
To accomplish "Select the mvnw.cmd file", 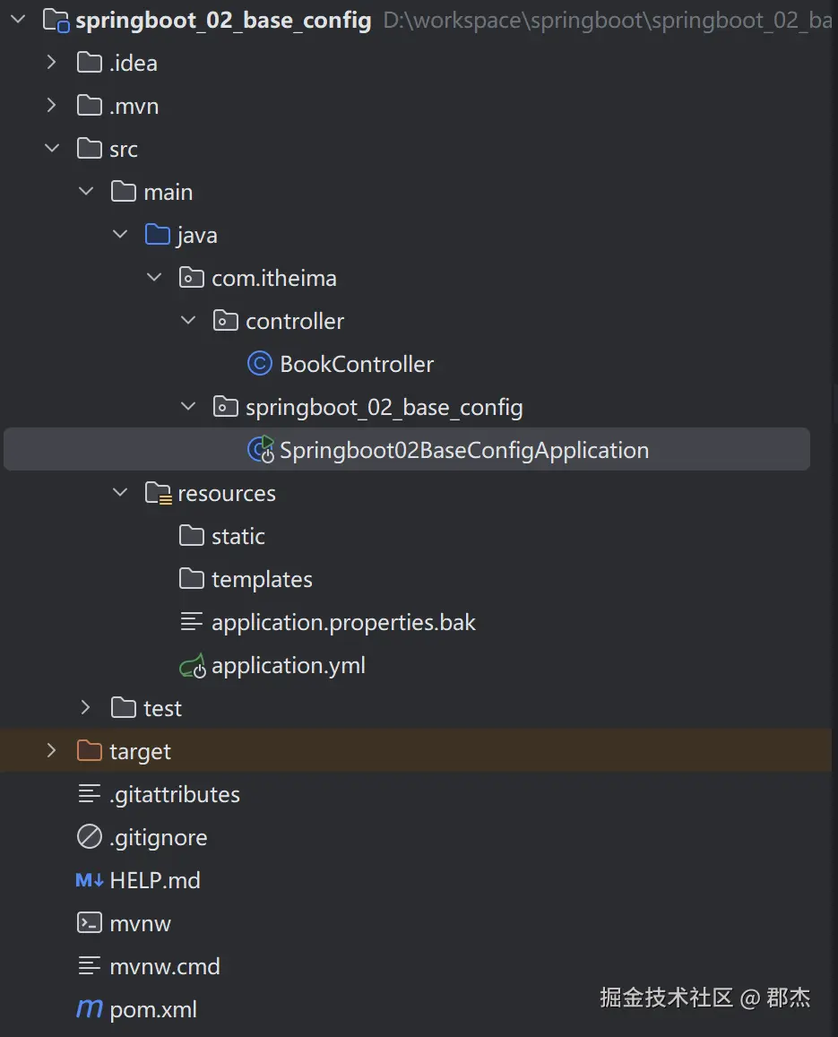I will [165, 966].
